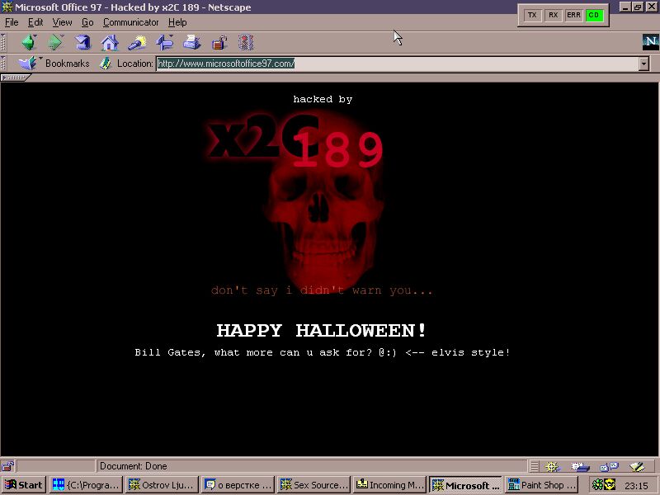The width and height of the screenshot is (660, 495).
Task: Collapse the Navigation toolbar grip
Action: [3, 43]
